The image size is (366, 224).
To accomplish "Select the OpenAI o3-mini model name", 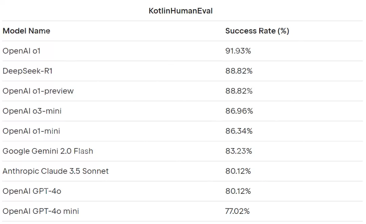I will (x=32, y=111).
